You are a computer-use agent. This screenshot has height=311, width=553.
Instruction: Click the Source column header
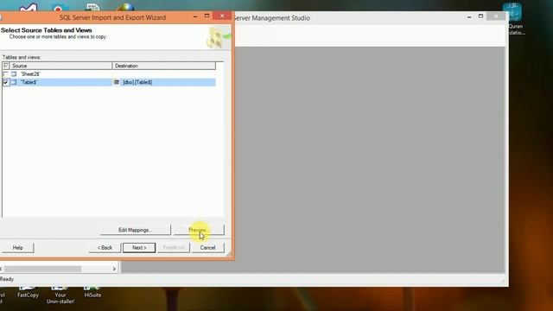[60, 66]
